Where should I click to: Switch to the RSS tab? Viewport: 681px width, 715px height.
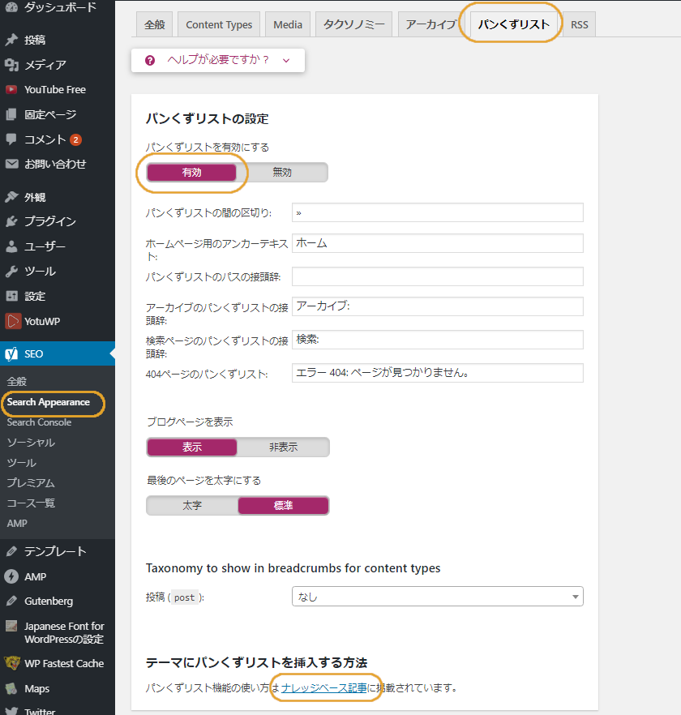[x=579, y=25]
